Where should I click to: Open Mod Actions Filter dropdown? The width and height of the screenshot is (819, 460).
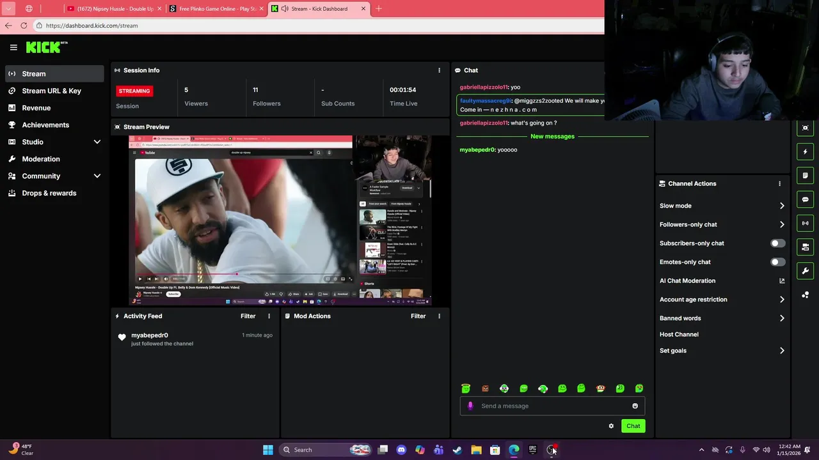pos(418,316)
